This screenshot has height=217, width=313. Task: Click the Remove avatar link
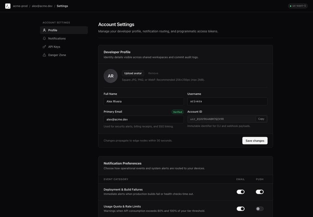click(x=153, y=73)
